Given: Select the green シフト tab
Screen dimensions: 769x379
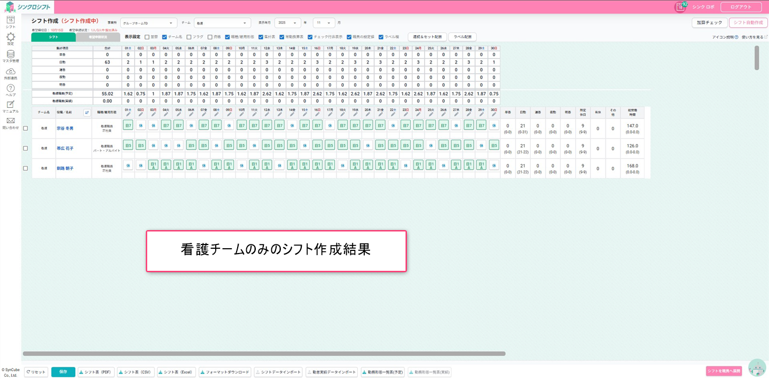Looking at the screenshot, I should pyautogui.click(x=53, y=37).
